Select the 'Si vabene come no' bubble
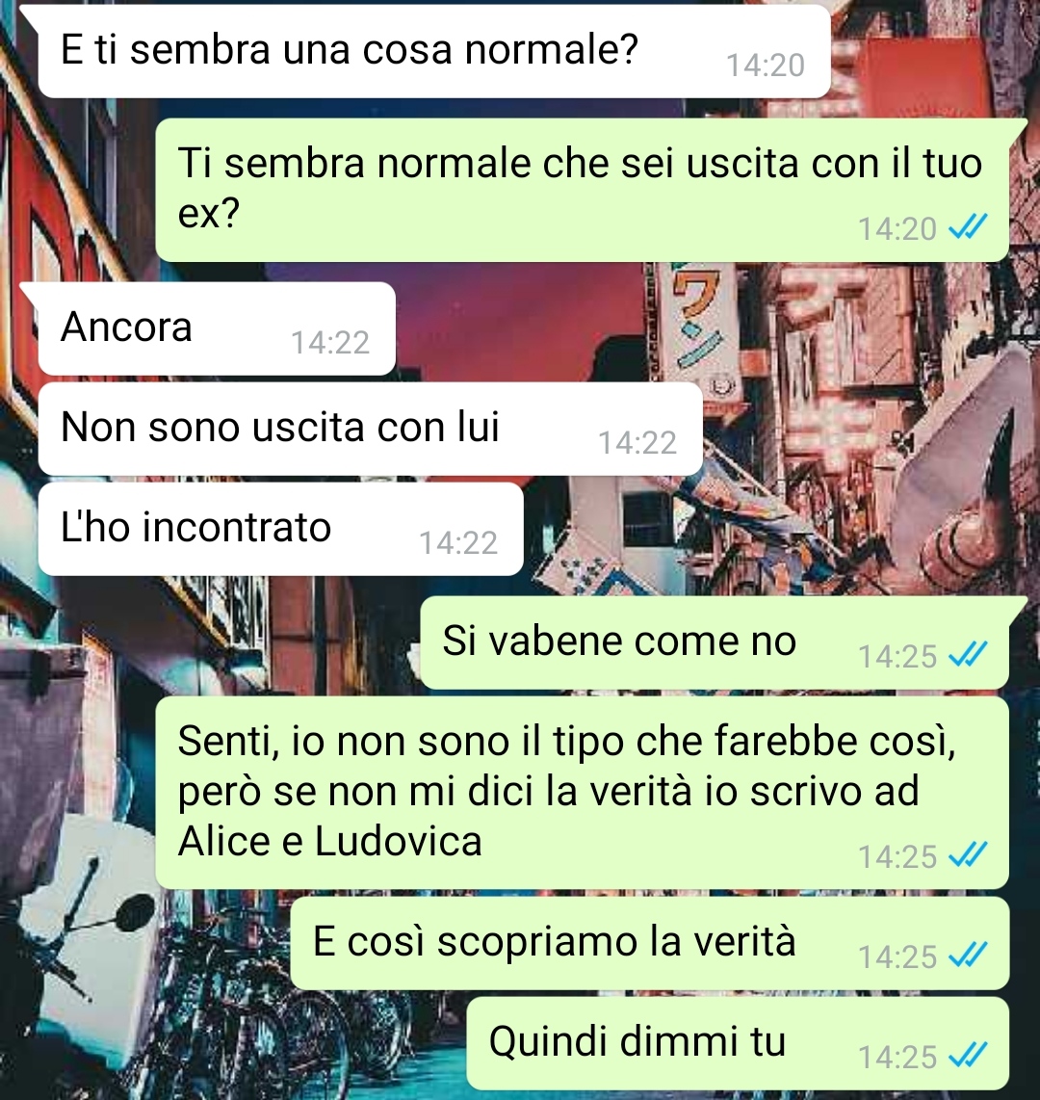1040x1100 pixels. (x=714, y=642)
